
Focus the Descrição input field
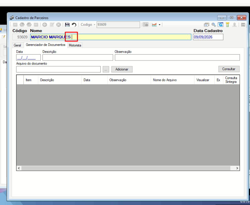[78, 57]
